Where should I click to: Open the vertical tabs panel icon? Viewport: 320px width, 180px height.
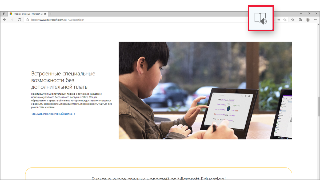tap(4, 14)
